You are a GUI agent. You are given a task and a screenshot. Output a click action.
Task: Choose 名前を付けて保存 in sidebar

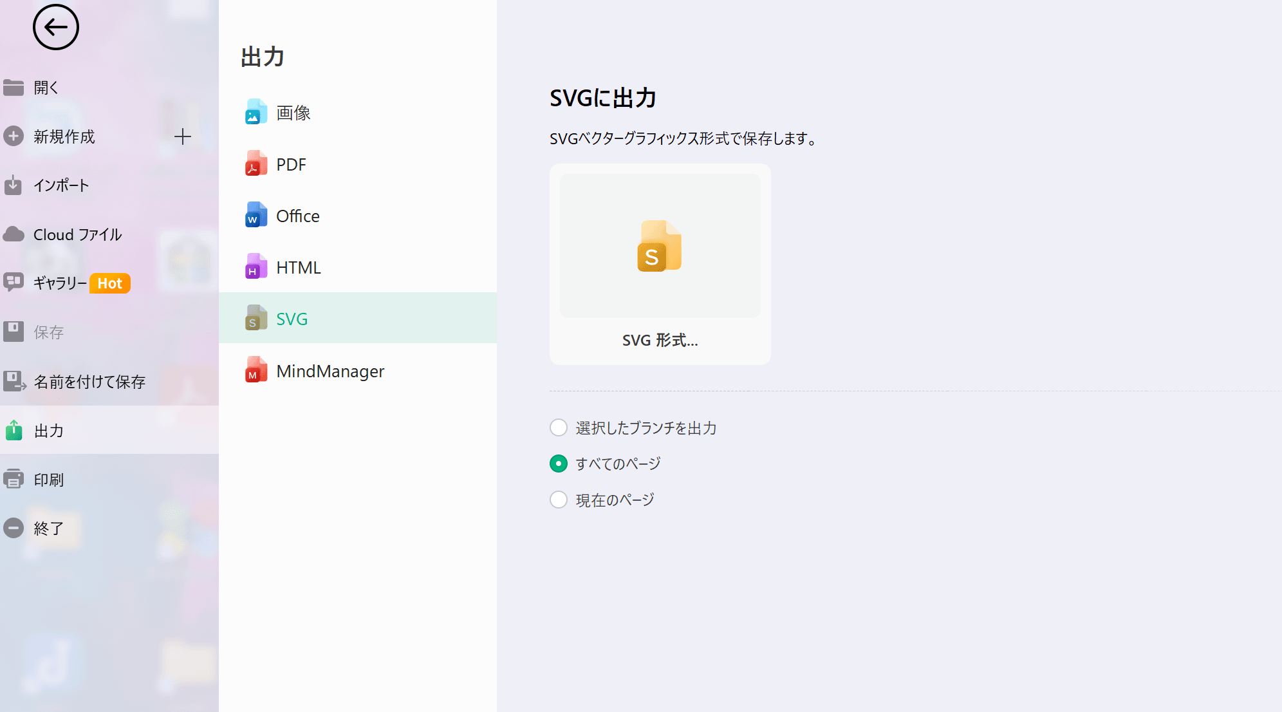(109, 381)
